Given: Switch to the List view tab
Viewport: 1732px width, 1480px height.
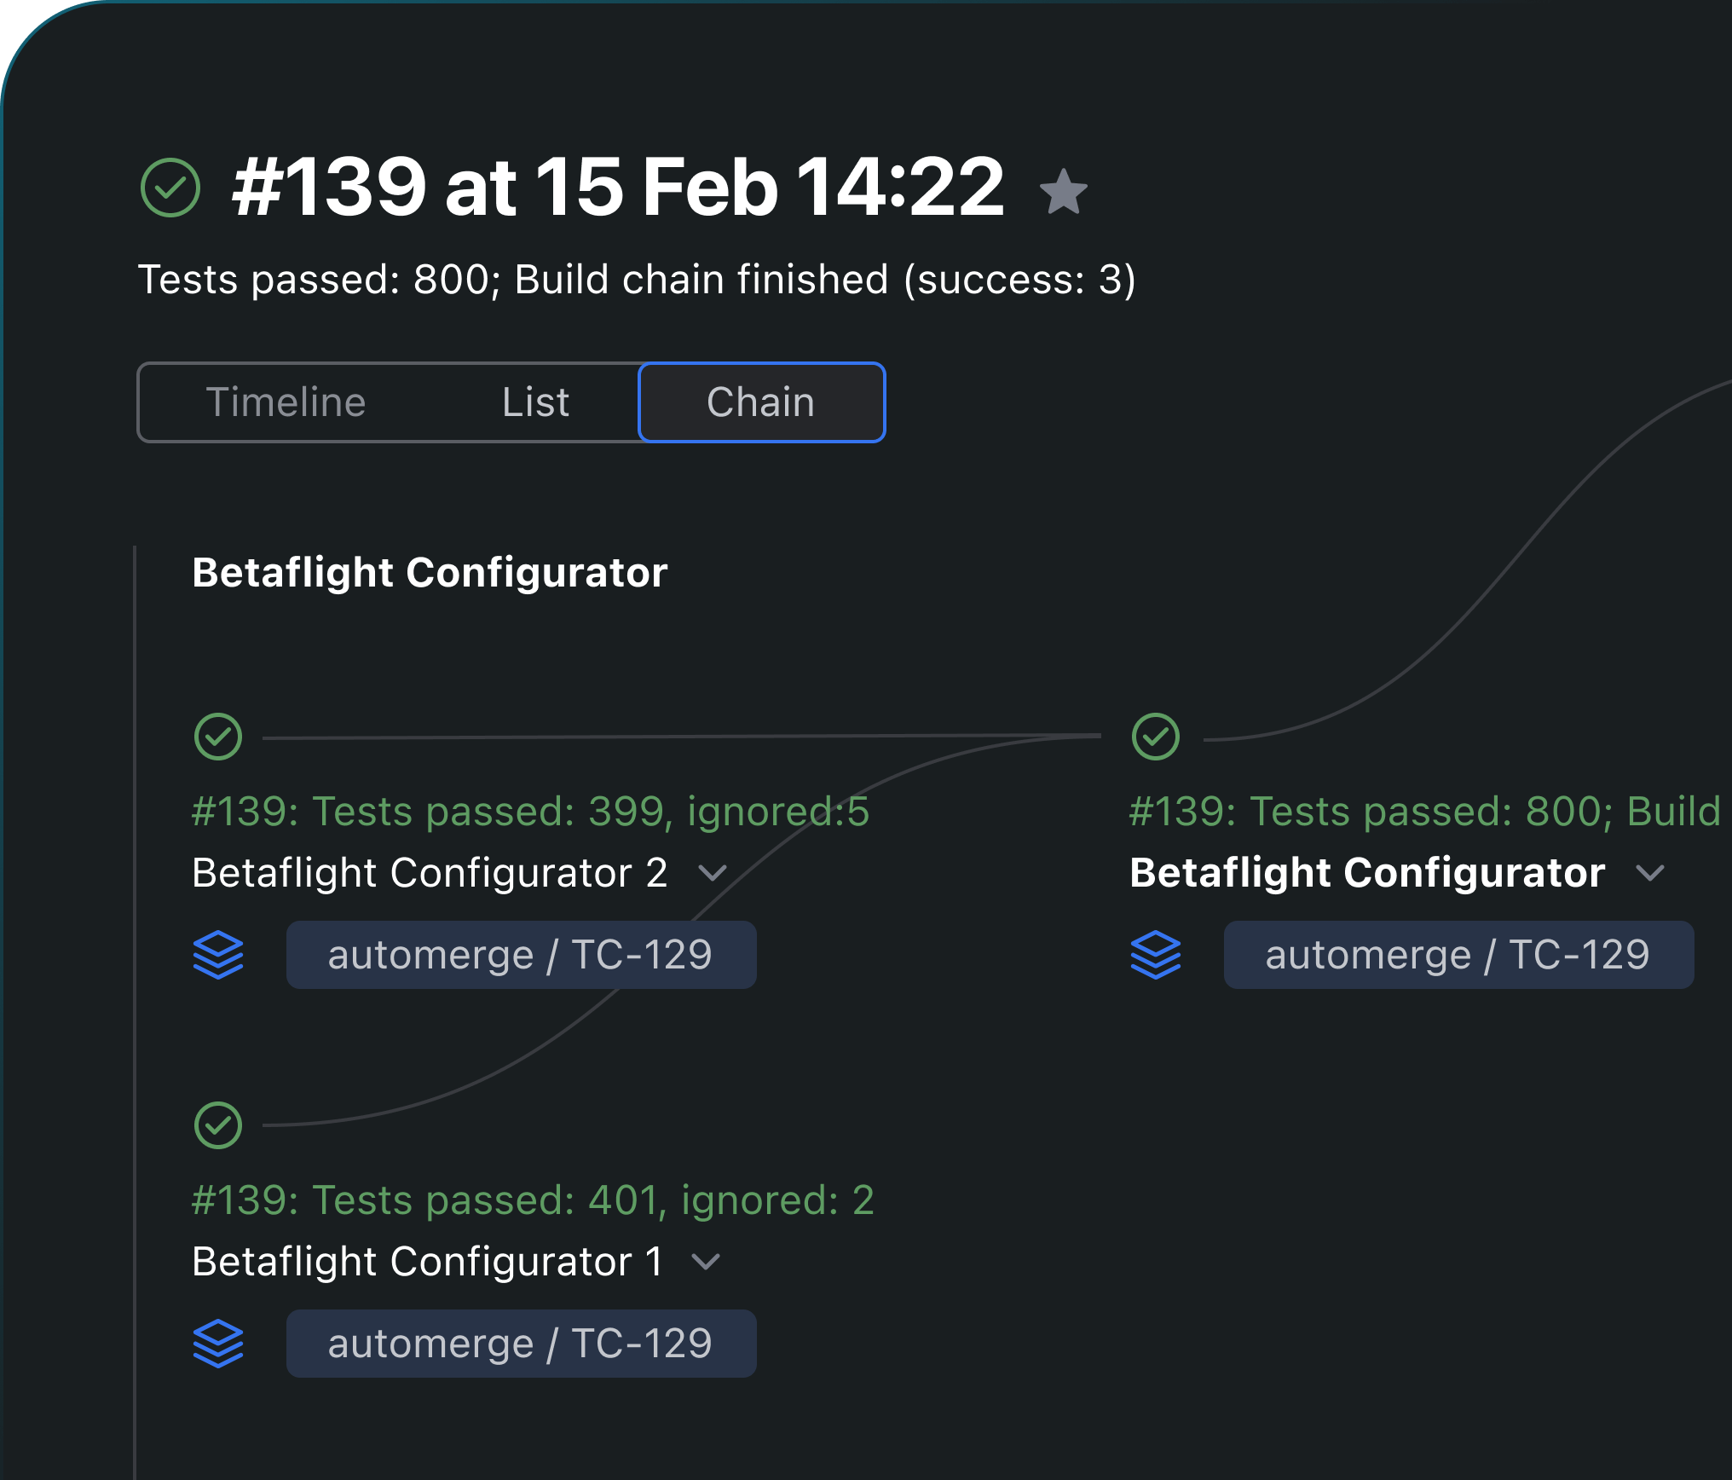Looking at the screenshot, I should [535, 402].
